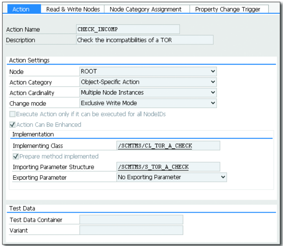Click the Action Settings section header
Screen dimensions: 283x246
pyautogui.click(x=29, y=60)
